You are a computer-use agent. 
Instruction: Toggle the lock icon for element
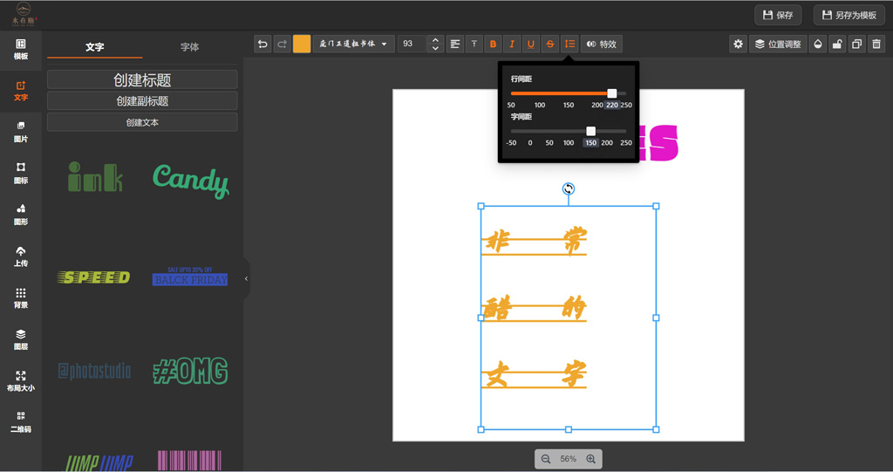[837, 44]
